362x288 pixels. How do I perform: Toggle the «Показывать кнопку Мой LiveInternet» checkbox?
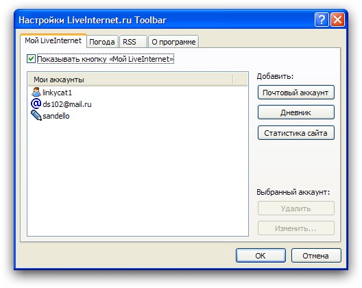(x=31, y=59)
